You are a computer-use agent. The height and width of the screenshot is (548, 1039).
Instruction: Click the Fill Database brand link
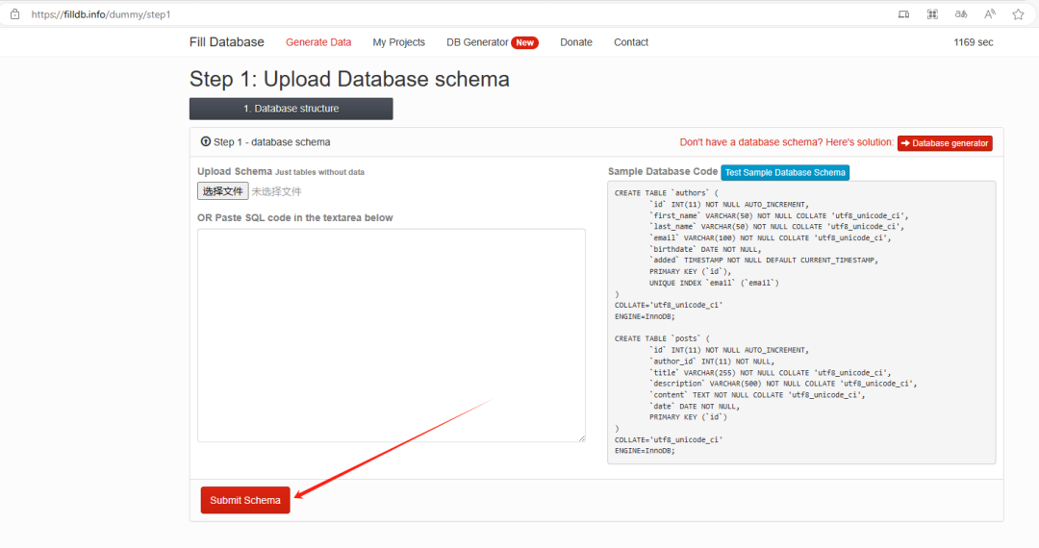(227, 42)
